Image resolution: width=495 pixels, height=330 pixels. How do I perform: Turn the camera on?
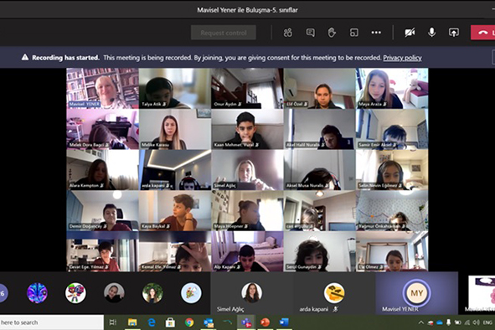[x=410, y=33]
